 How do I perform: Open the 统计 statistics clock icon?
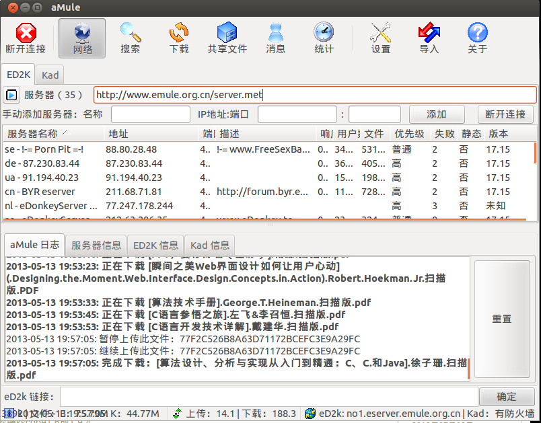[324, 32]
